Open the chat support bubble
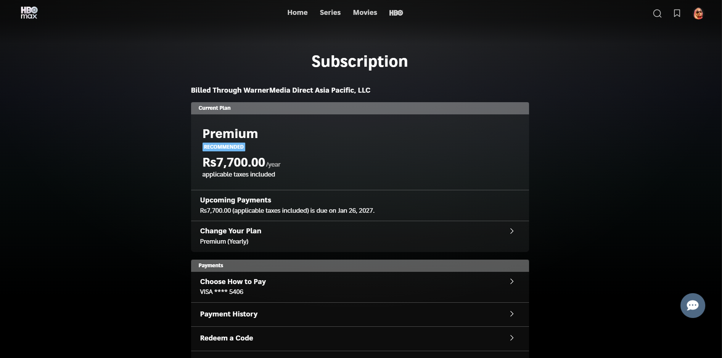Viewport: 722px width, 358px height. click(x=692, y=305)
